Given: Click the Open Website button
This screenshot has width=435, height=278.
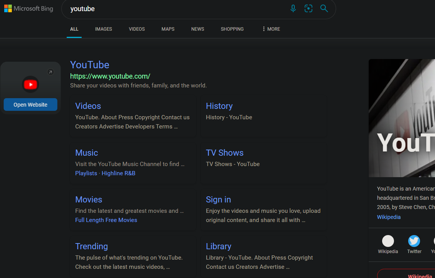Looking at the screenshot, I should (31, 105).
